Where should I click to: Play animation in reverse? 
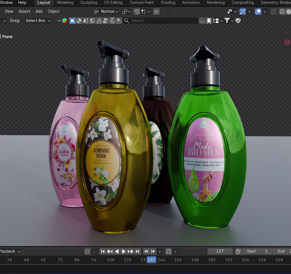(x=117, y=251)
